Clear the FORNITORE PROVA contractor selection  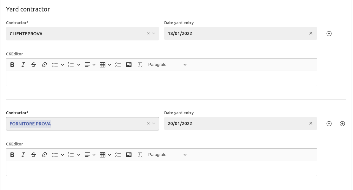pyautogui.click(x=148, y=123)
